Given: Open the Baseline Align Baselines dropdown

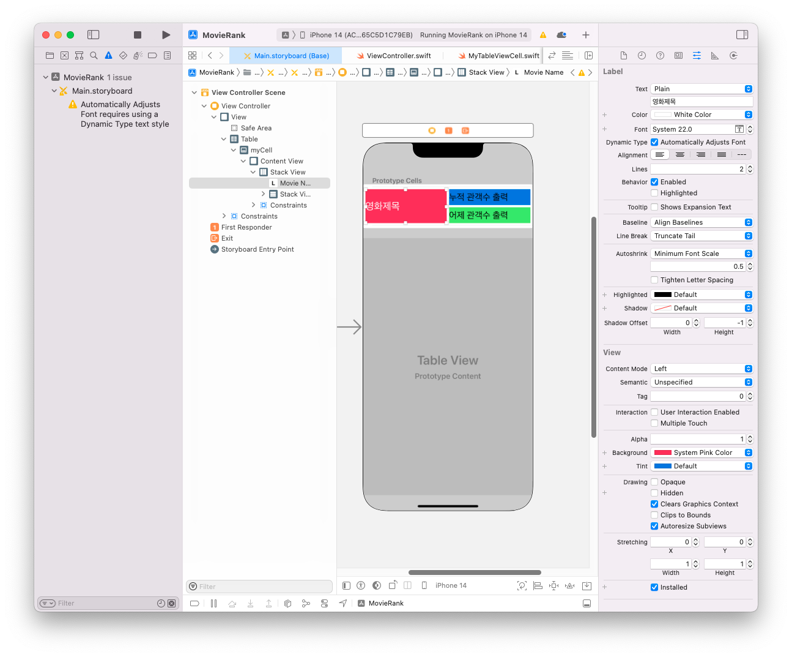Looking at the screenshot, I should point(701,222).
